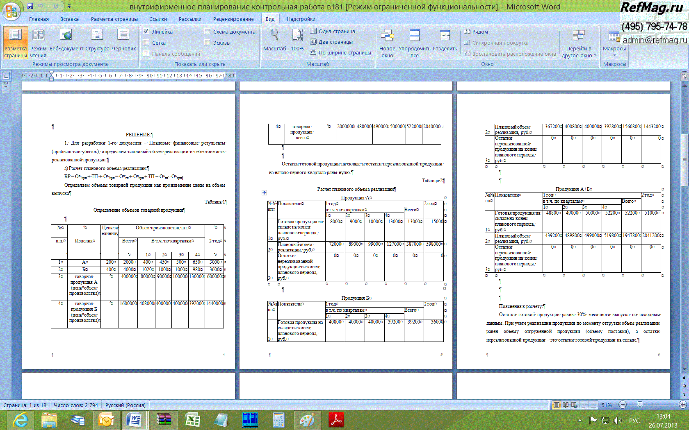Click the Две страницы button
The width and height of the screenshot is (689, 430).
pos(331,42)
